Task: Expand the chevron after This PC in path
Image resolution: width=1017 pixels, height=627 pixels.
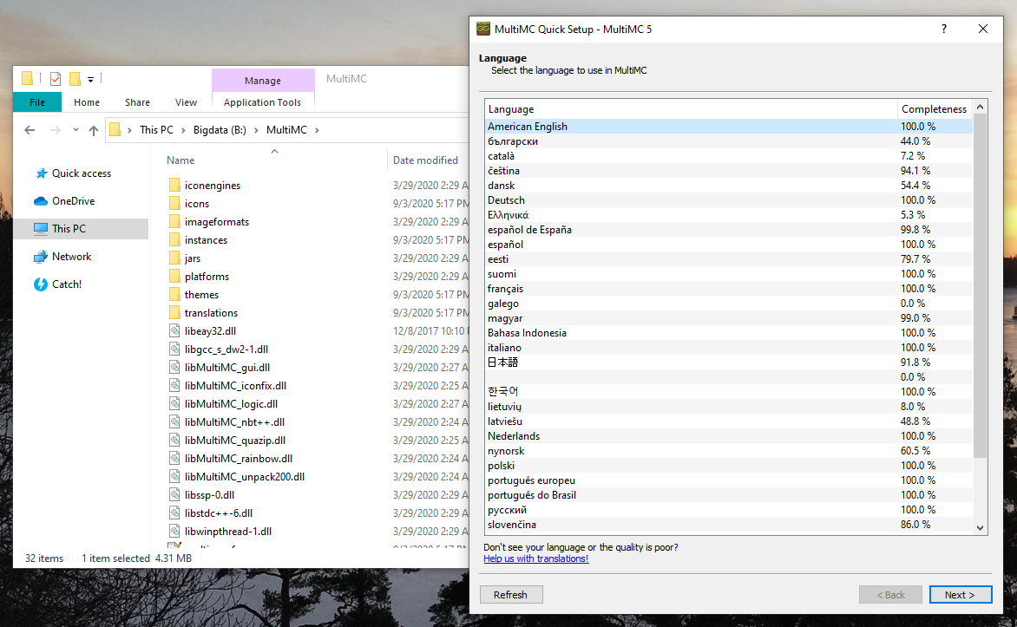Action: tap(183, 130)
